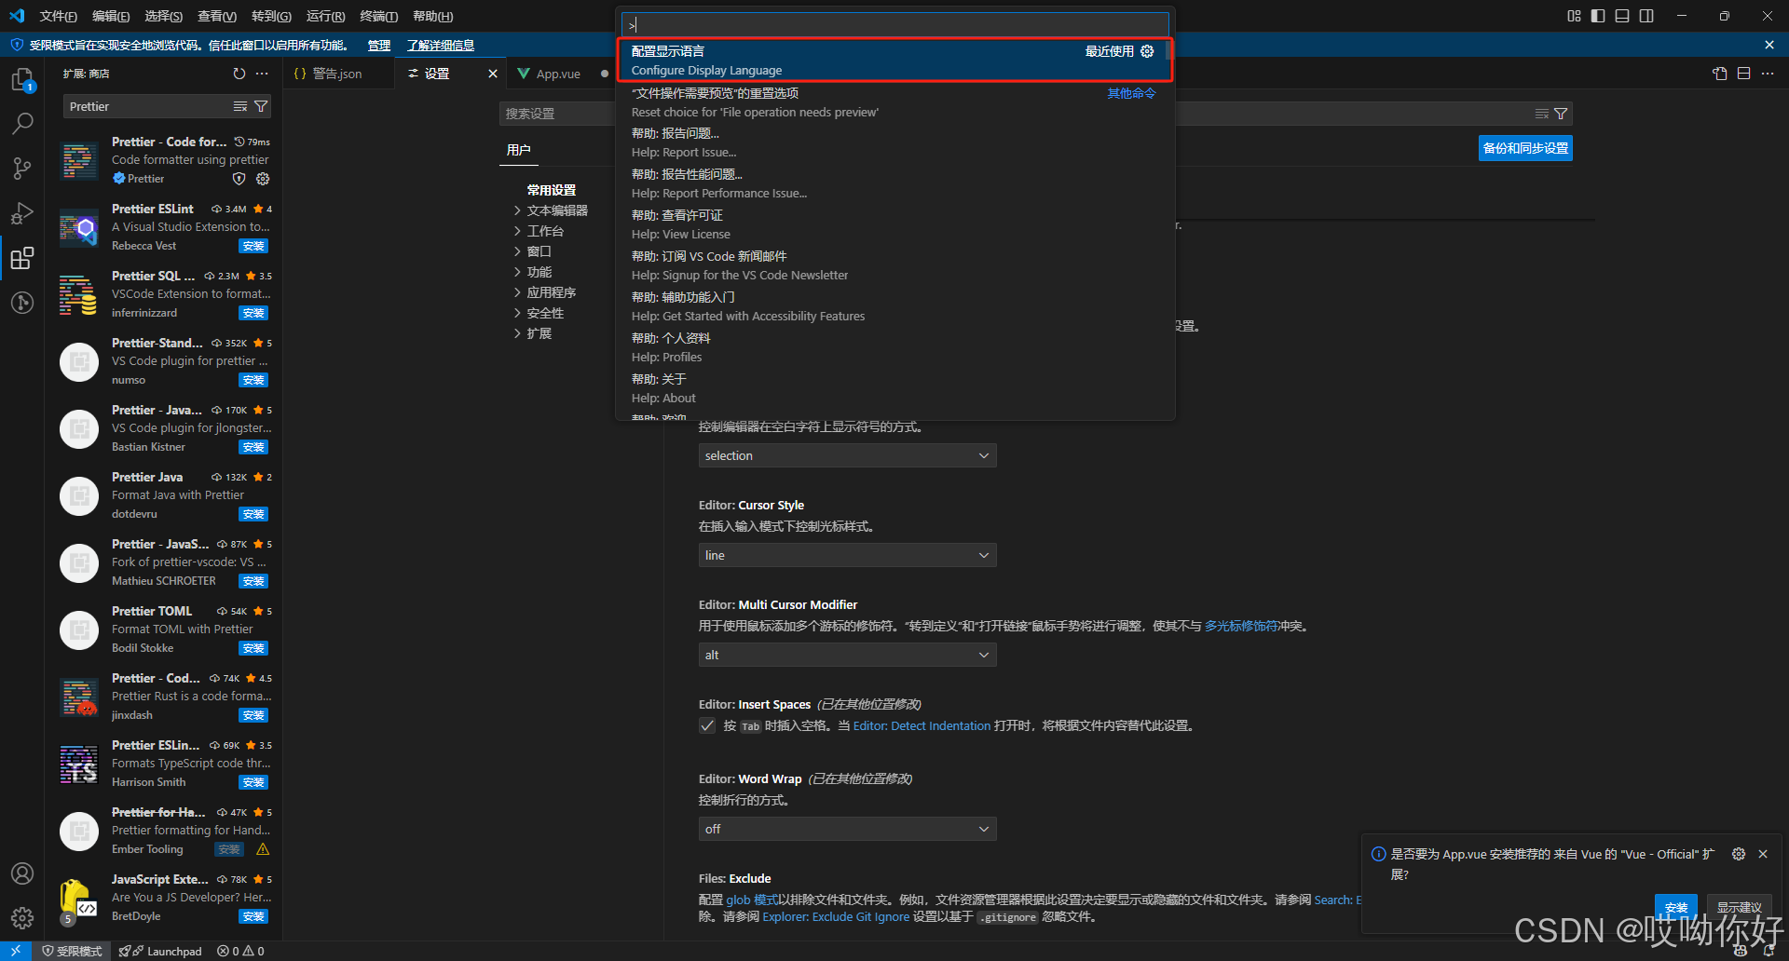Screen dimensions: 1789x961
Task: Dismiss the Vue extension recommendation notification
Action: click(x=1763, y=854)
